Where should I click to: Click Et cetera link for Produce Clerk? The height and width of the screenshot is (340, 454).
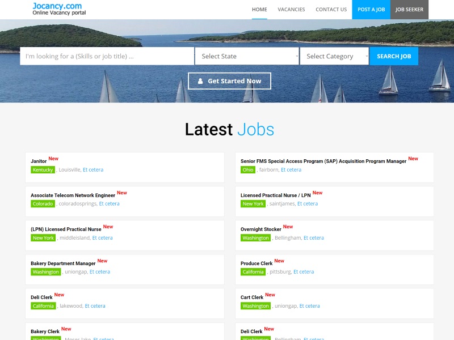(x=304, y=272)
